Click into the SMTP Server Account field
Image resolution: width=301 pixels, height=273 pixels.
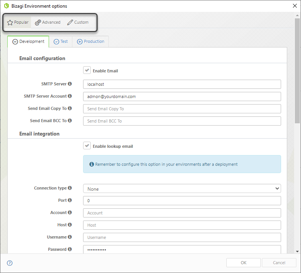point(182,96)
